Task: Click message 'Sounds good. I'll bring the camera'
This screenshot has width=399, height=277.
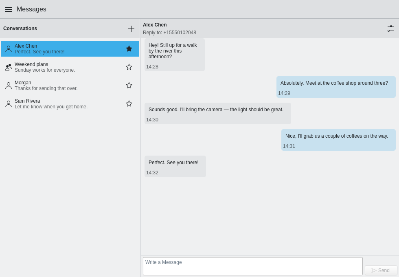Action: [x=217, y=113]
